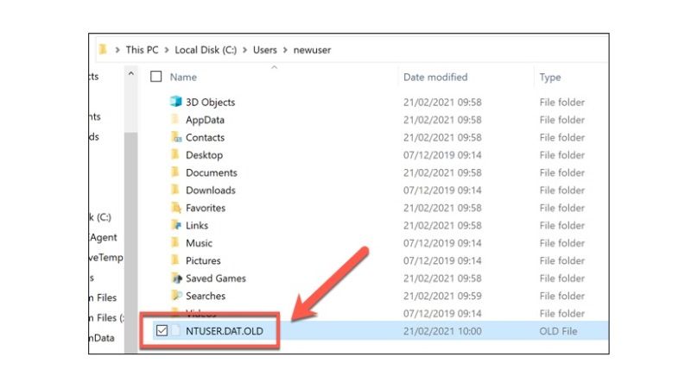Screen dimensions: 691x388
Task: Click the File folder type for Music
Action: (x=562, y=243)
